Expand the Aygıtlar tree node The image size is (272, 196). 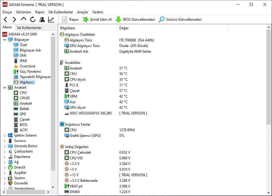[4, 173]
